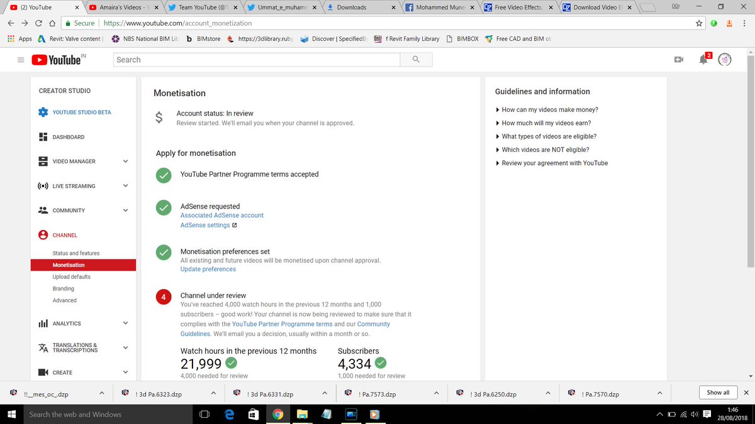Viewport: 755px width, 424px height.
Task: Click the Analytics bar chart icon
Action: click(x=43, y=323)
